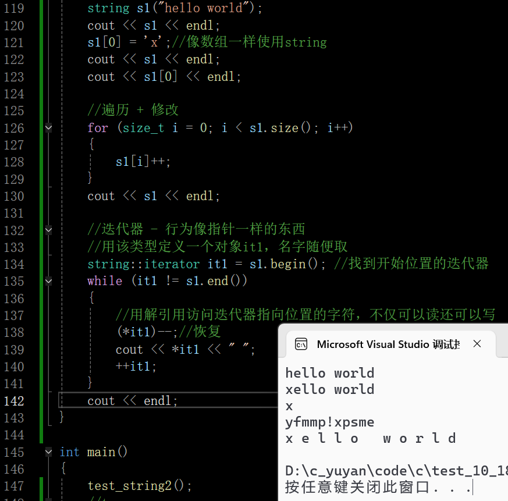The image size is (508, 501).
Task: Click line number 119 in the gutter
Action: click(x=14, y=8)
